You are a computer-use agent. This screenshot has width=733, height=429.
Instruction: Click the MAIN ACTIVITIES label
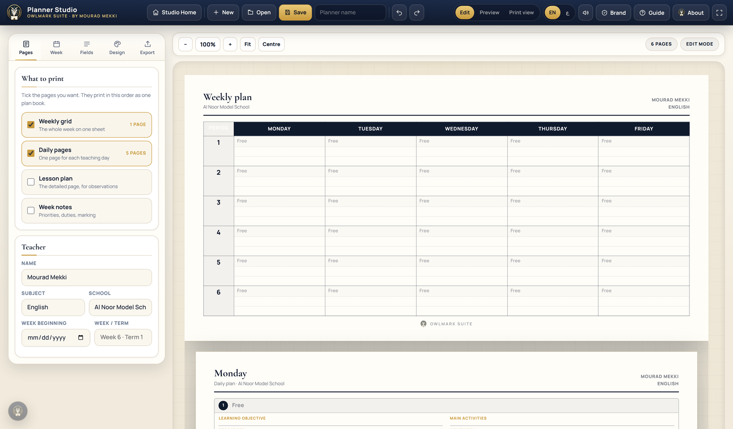tap(468, 418)
